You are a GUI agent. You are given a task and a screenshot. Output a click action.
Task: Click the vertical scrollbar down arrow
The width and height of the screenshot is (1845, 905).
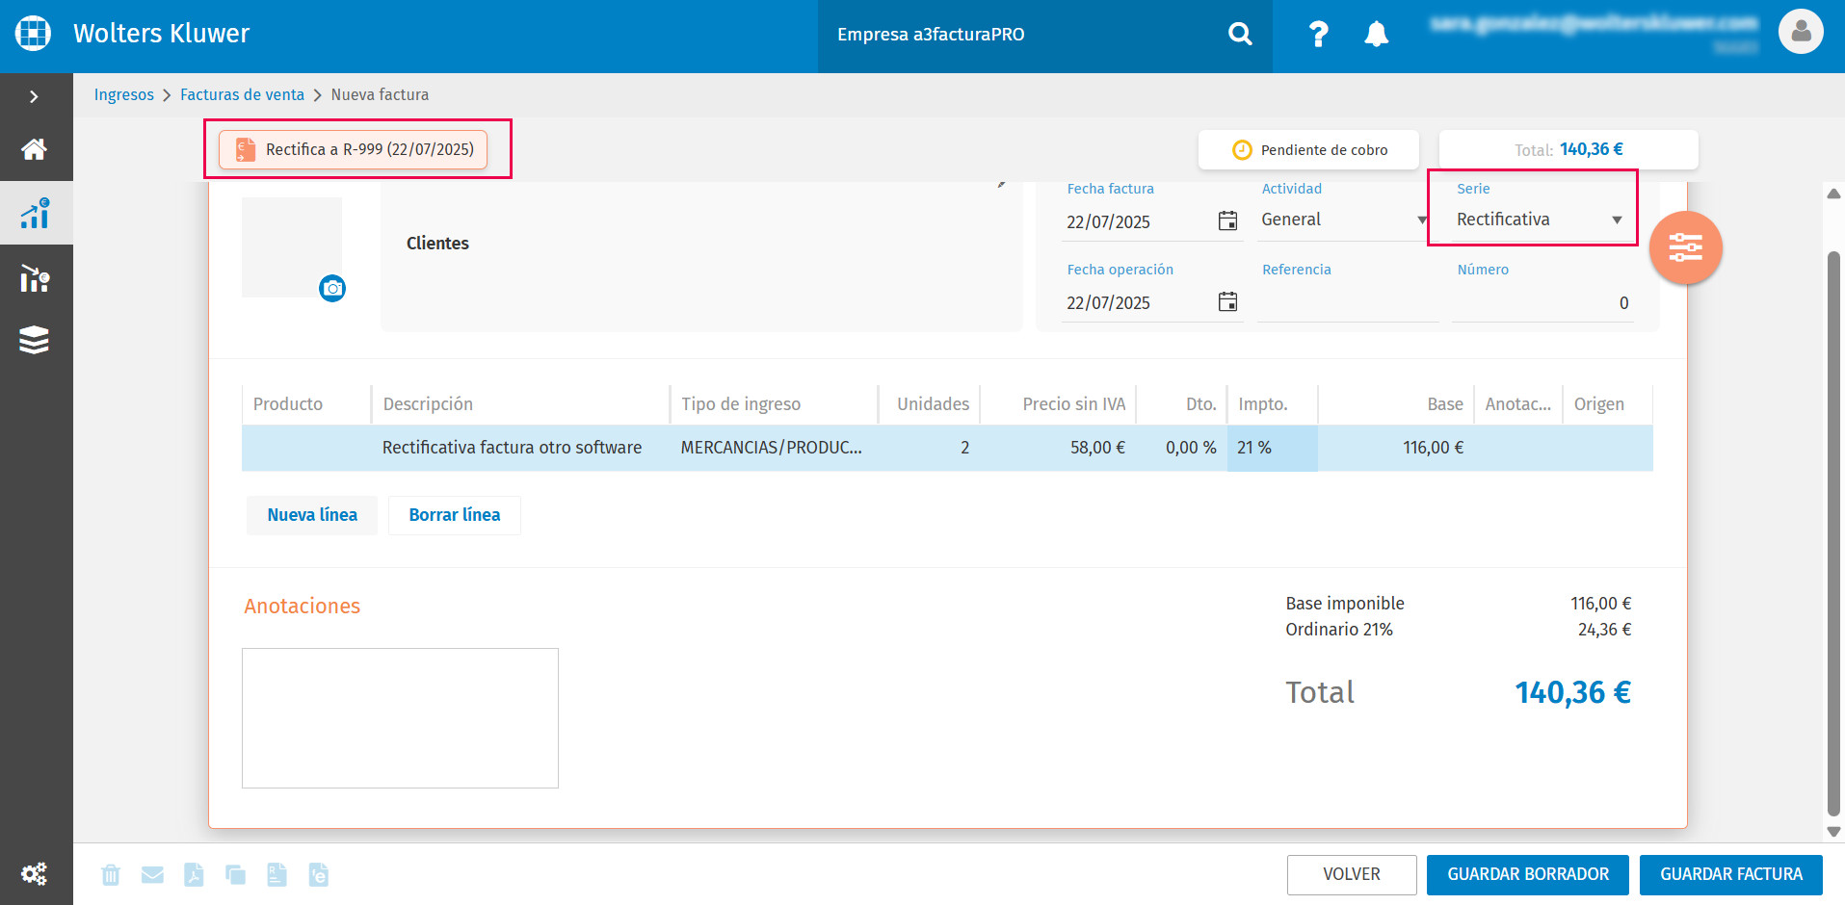click(x=1834, y=832)
